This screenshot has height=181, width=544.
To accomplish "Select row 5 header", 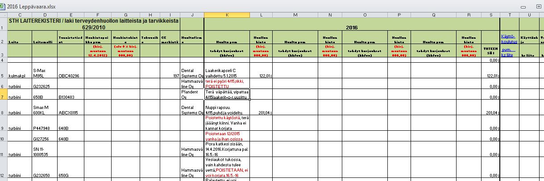I will pos(4,70).
